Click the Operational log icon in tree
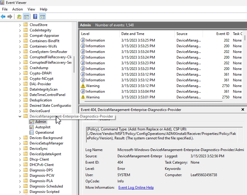The height and width of the screenshot is (195, 247). pyautogui.click(x=31, y=132)
